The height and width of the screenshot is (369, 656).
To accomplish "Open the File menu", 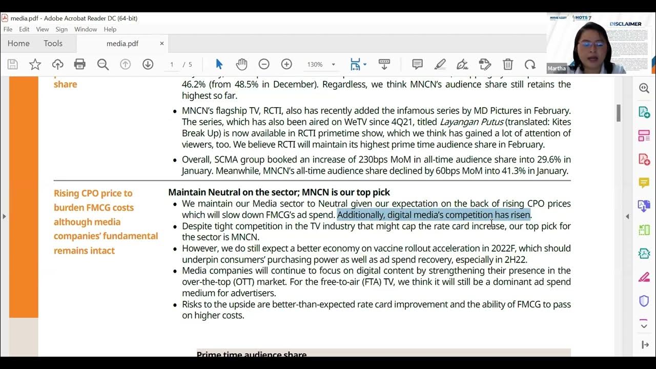I will coord(8,29).
